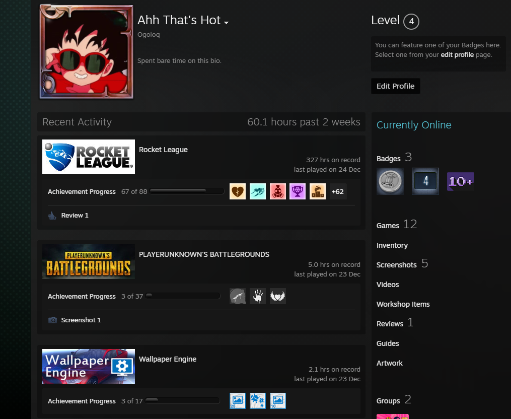Click the 'Recent Activity' heading

coord(77,122)
